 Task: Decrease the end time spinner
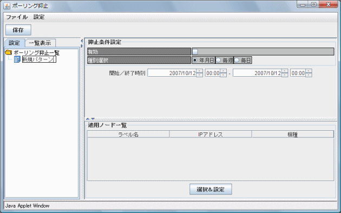[309, 75]
